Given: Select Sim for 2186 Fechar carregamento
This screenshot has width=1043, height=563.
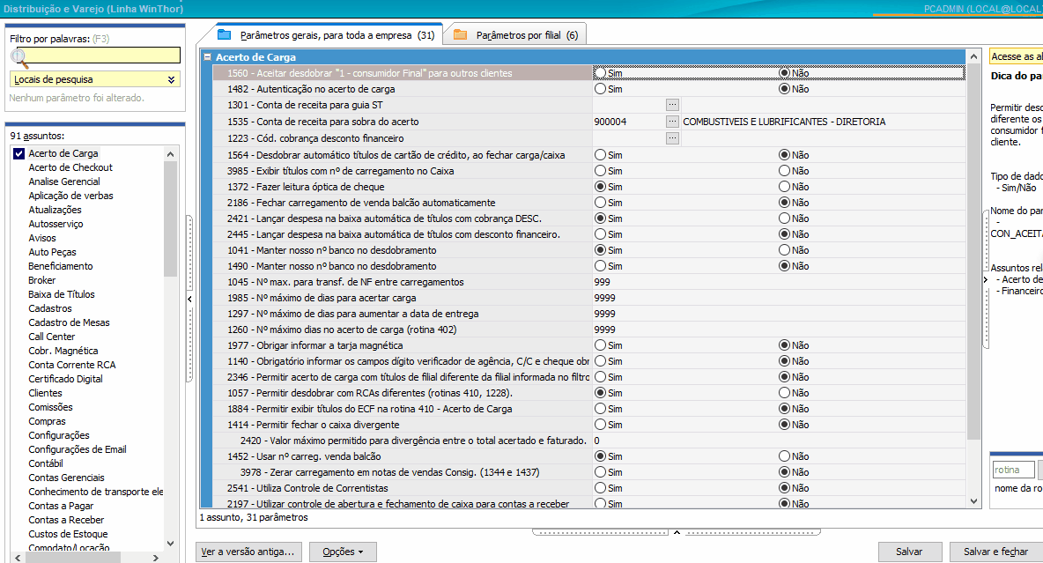Looking at the screenshot, I should tap(601, 203).
